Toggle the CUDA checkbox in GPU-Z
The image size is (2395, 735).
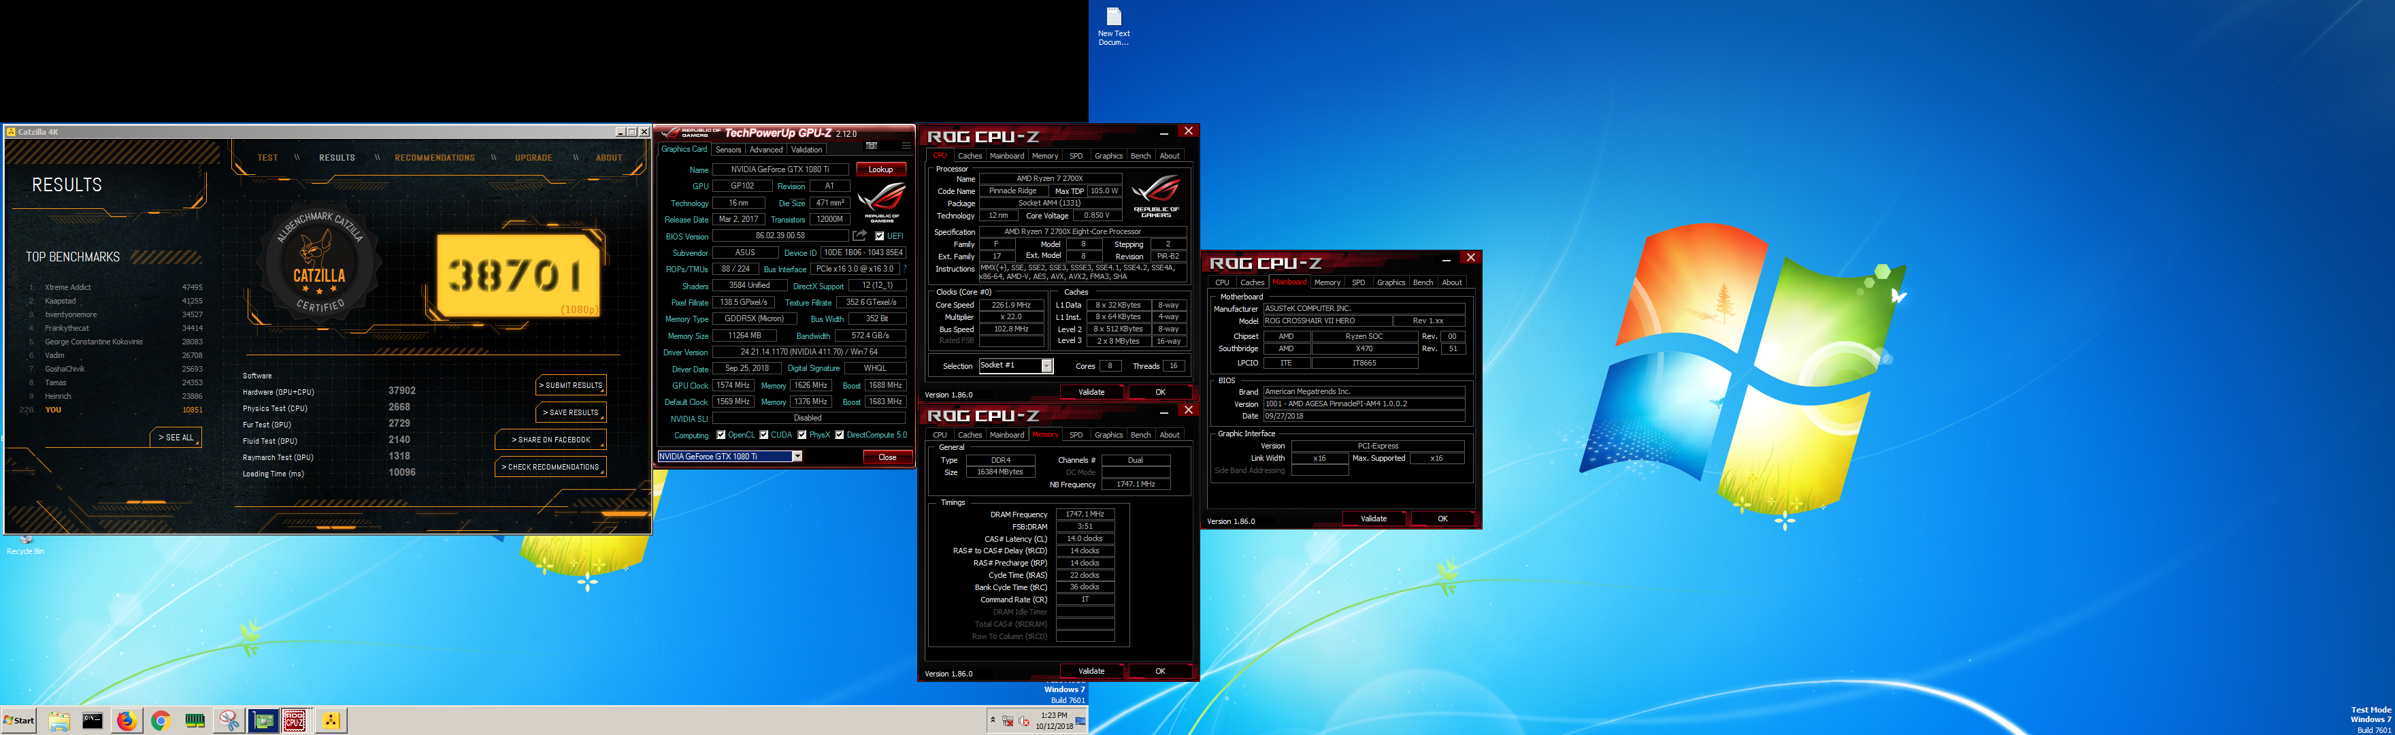[x=763, y=434]
